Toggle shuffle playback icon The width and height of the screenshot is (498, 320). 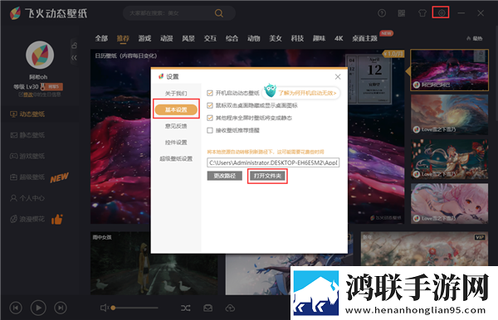[x=186, y=308]
